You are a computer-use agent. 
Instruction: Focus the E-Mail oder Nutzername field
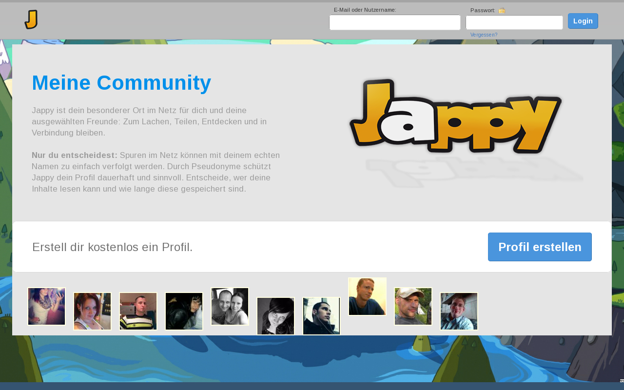[395, 22]
